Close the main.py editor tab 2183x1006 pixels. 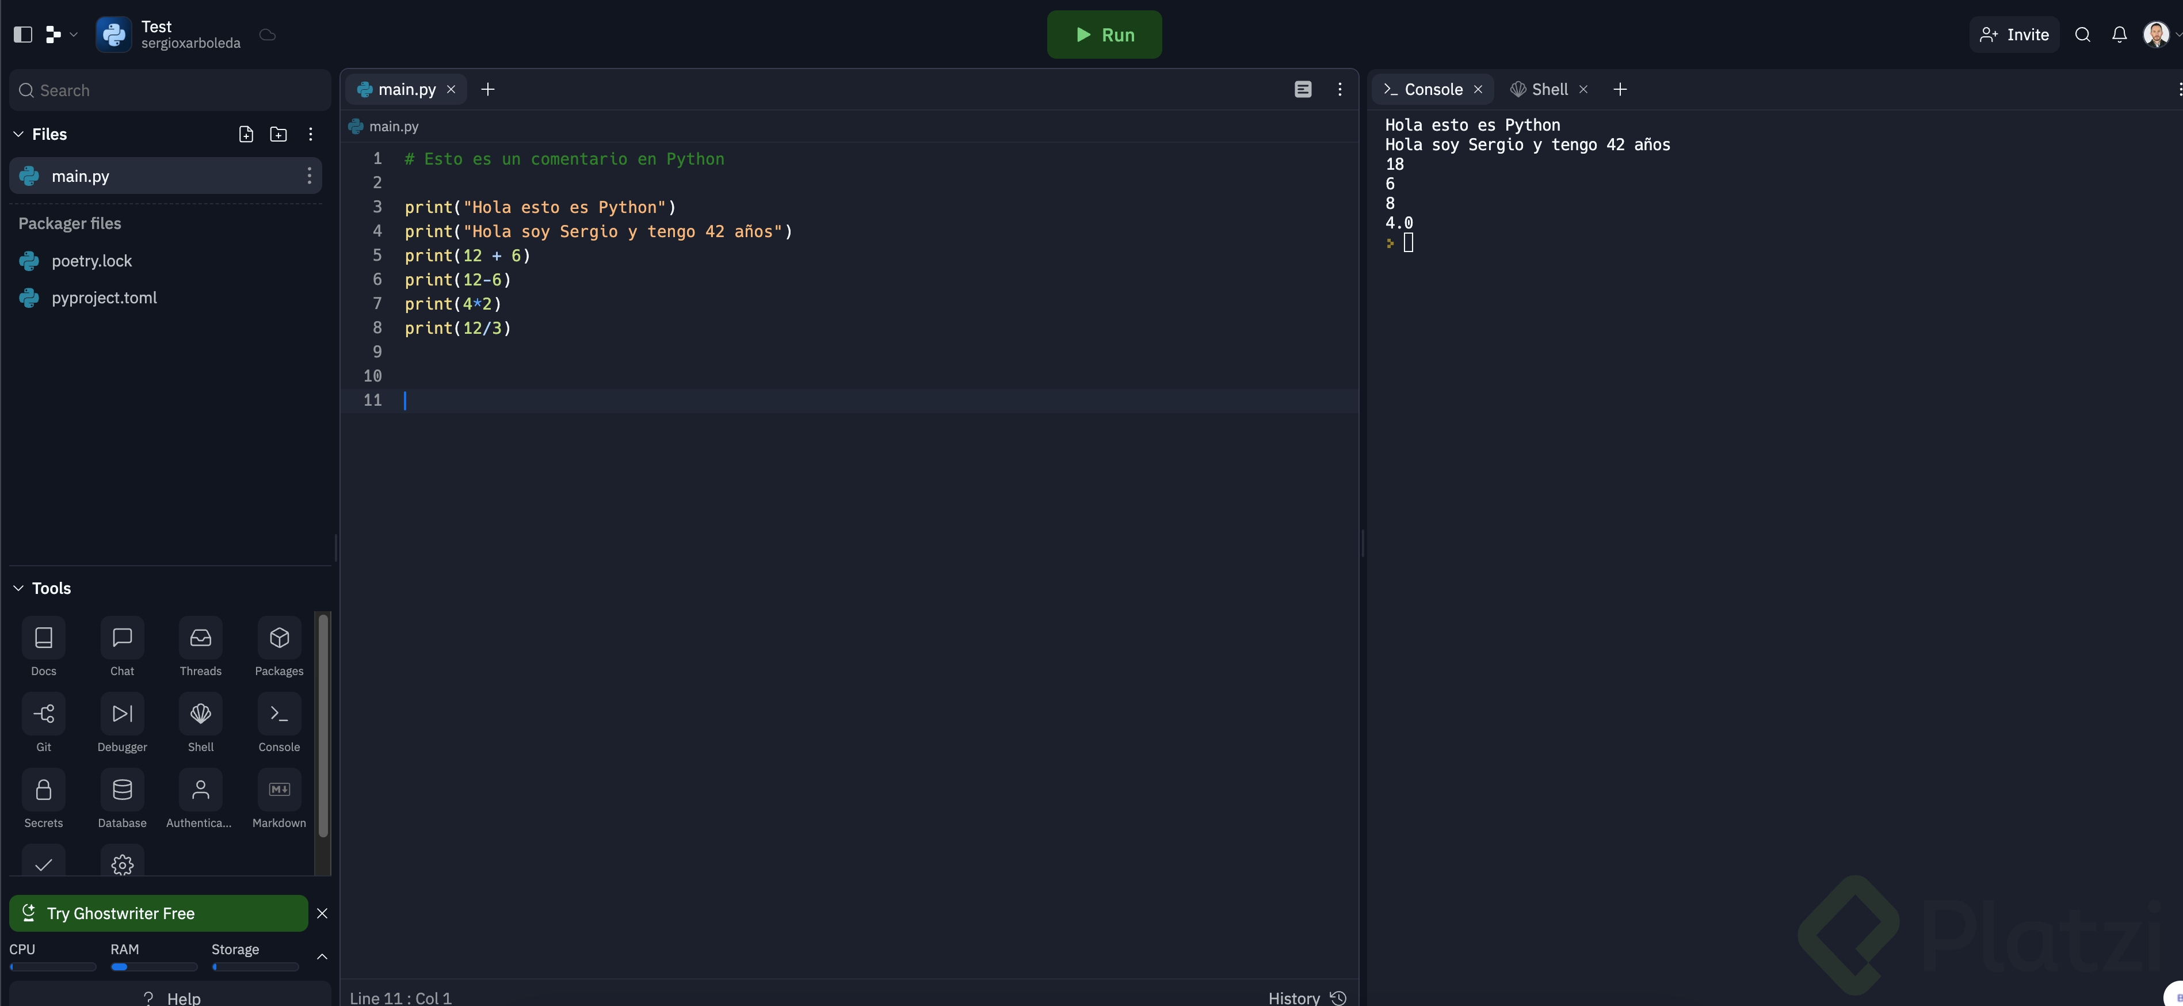point(451,89)
